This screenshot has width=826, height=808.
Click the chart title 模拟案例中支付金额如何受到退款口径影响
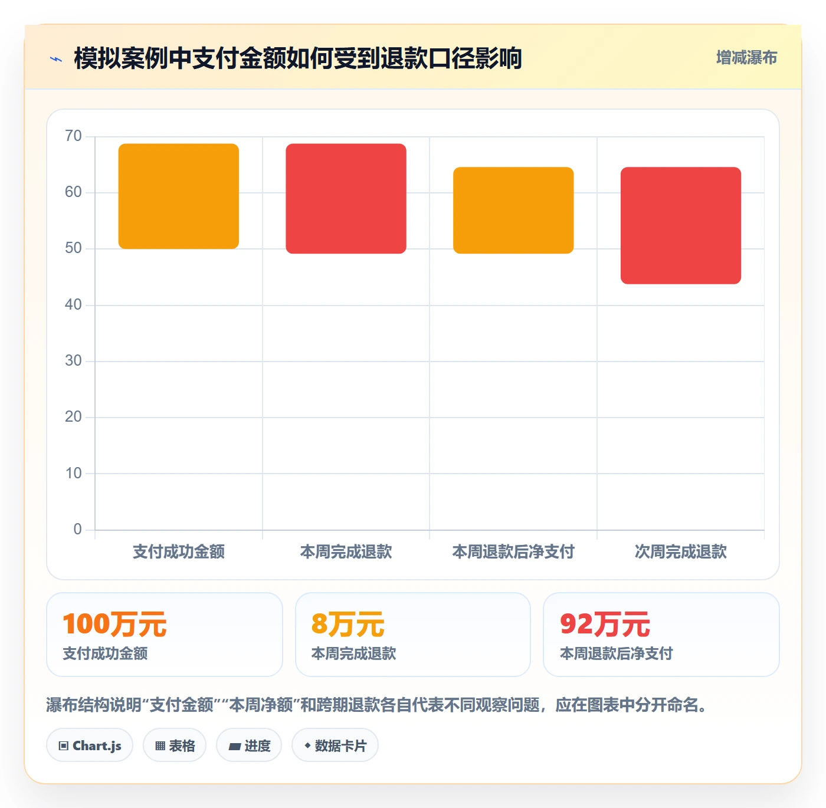point(298,58)
